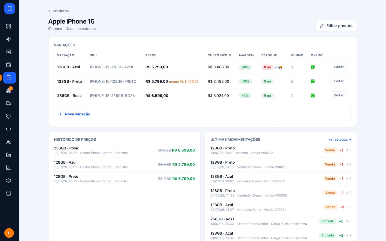
Task: Click the +5 incoming truck indicator
Action: point(278,67)
